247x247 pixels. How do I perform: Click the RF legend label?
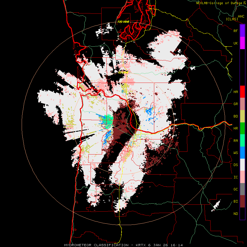236,31
